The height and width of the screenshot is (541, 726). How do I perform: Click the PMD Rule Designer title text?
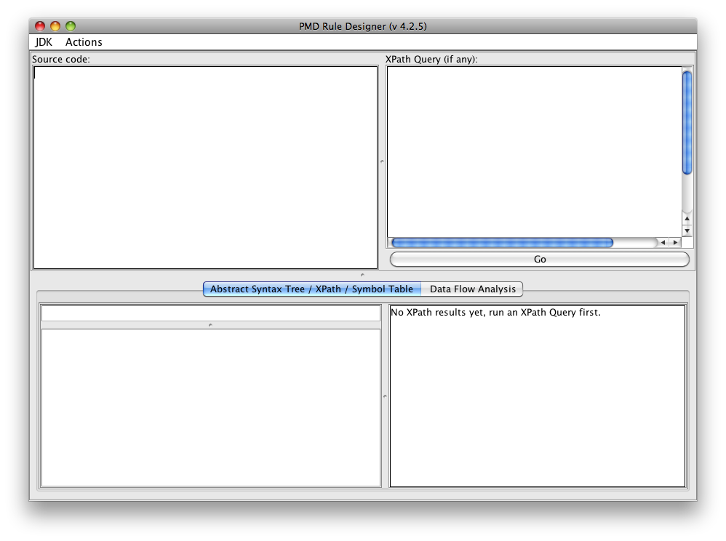362,26
